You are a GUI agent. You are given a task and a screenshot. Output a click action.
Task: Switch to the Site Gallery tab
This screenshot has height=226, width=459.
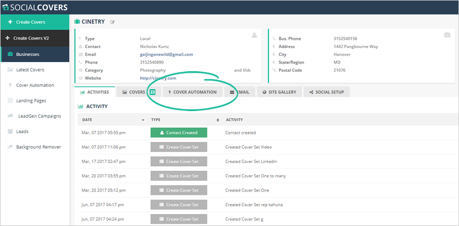[x=279, y=92]
